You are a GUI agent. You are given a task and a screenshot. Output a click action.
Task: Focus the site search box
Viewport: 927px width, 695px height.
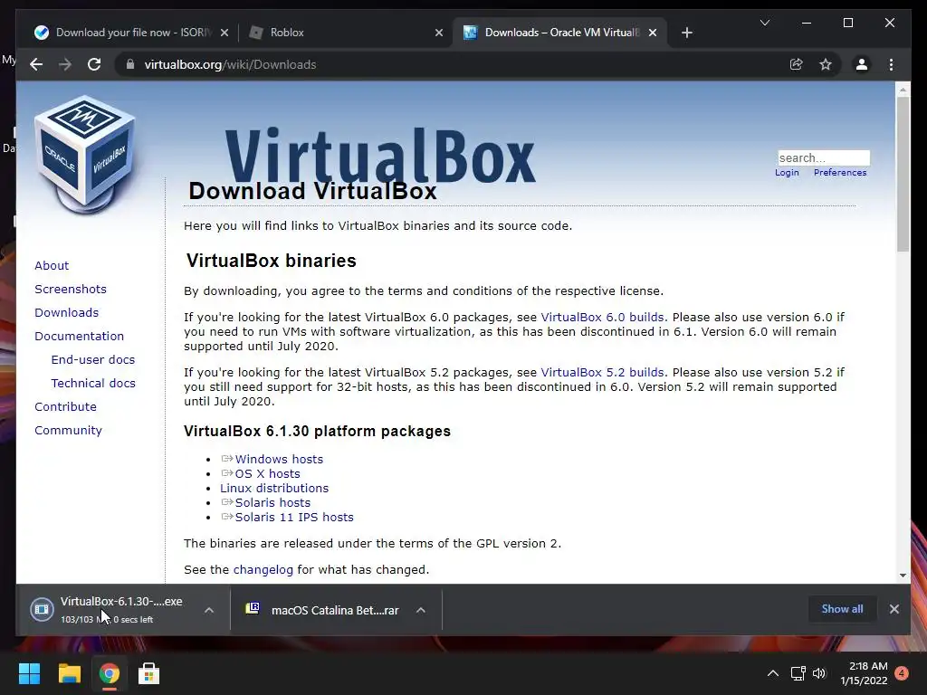pyautogui.click(x=824, y=157)
